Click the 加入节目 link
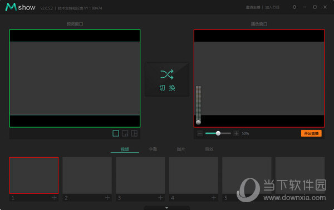This screenshot has height=210, width=334. pyautogui.click(x=272, y=7)
